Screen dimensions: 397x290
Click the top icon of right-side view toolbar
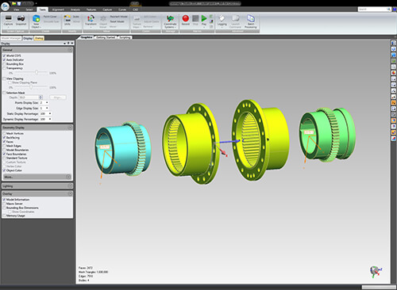pos(394,43)
